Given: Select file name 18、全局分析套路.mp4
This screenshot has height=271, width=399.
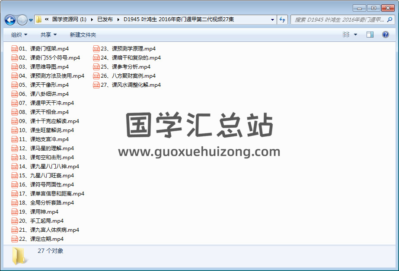Looking at the screenshot, I should coord(47,203).
